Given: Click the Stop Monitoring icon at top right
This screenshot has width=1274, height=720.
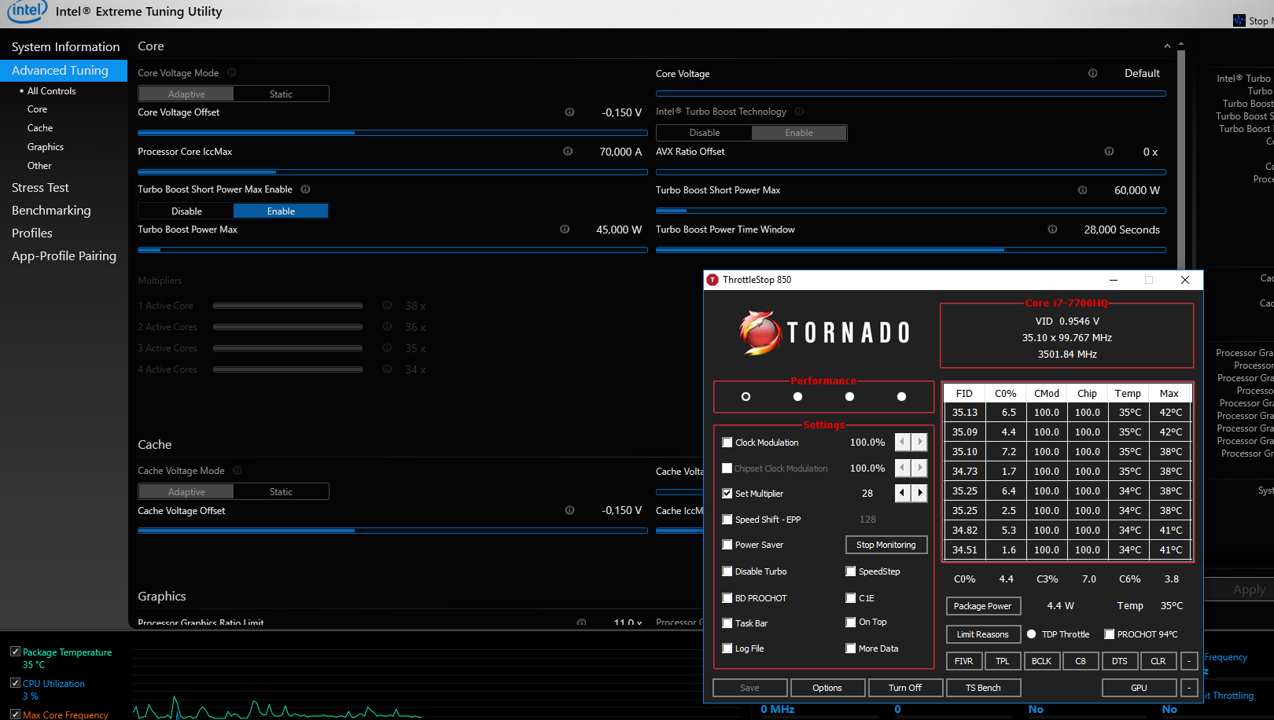Looking at the screenshot, I should point(1239,20).
